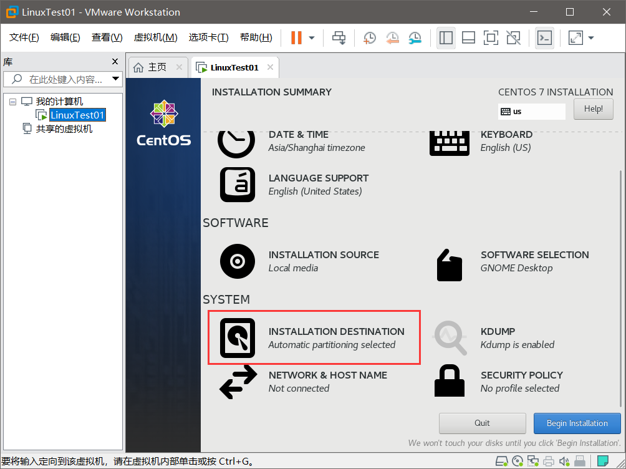Viewport: 626px width, 469px height.
Task: Click 'No profile selected' text
Action: [x=520, y=389]
